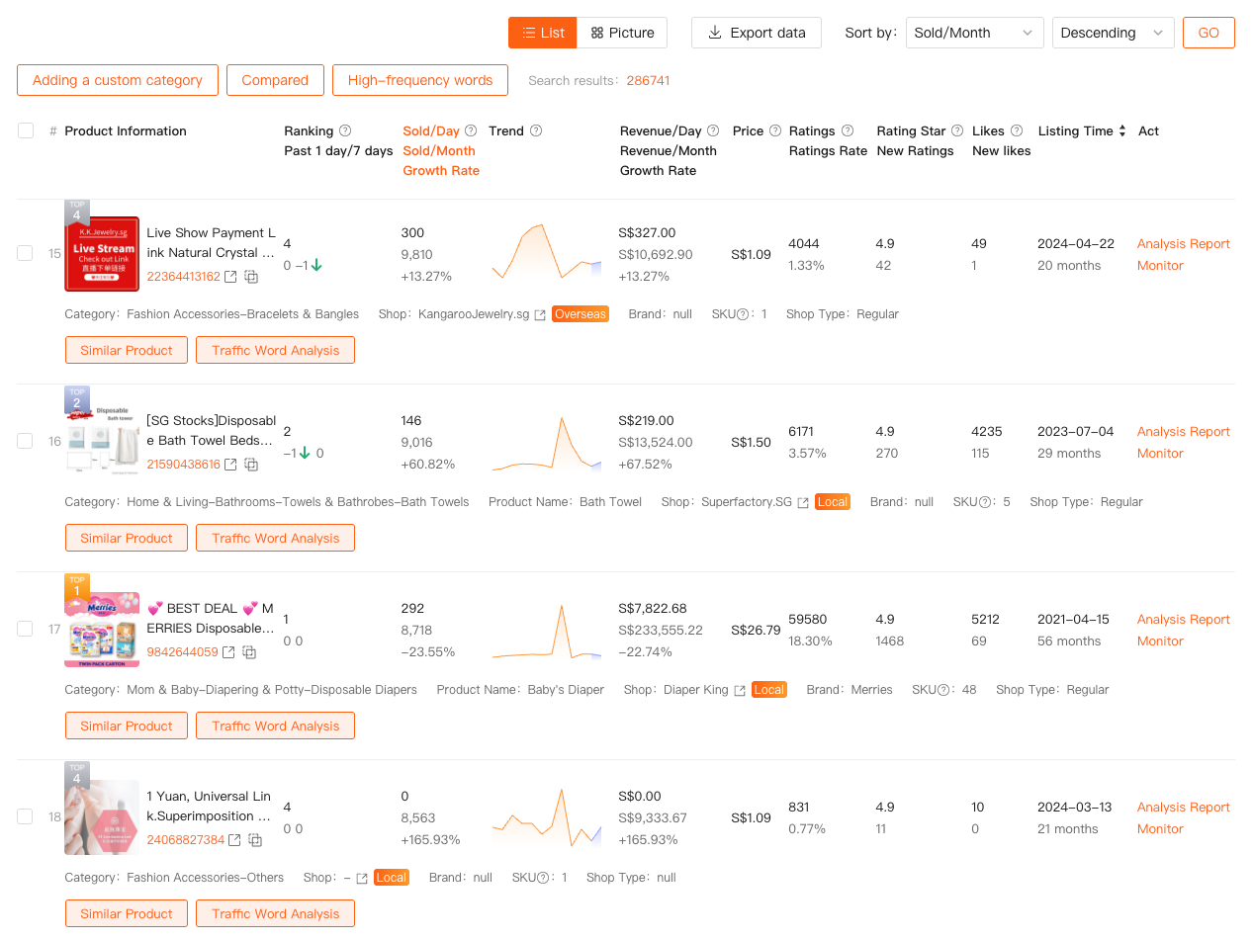Open Diaper King shop external link
This screenshot has width=1253, height=940.
739,690
